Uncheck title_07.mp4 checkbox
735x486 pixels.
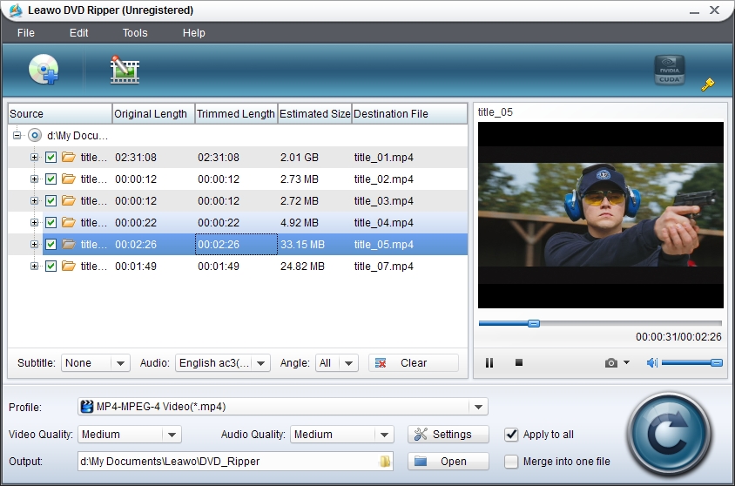click(51, 267)
